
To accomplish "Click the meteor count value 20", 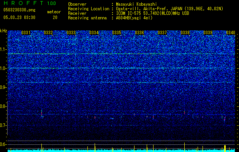I will pyautogui.click(x=55, y=17).
